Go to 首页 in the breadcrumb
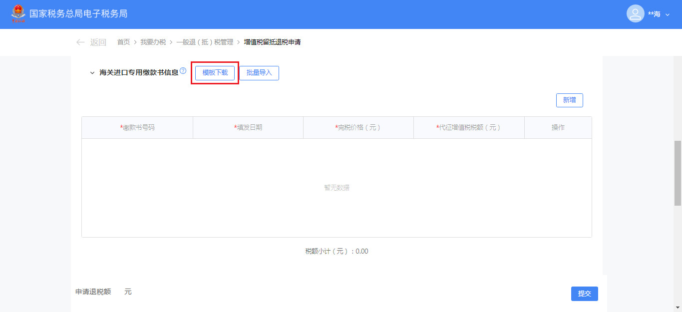 [123, 42]
